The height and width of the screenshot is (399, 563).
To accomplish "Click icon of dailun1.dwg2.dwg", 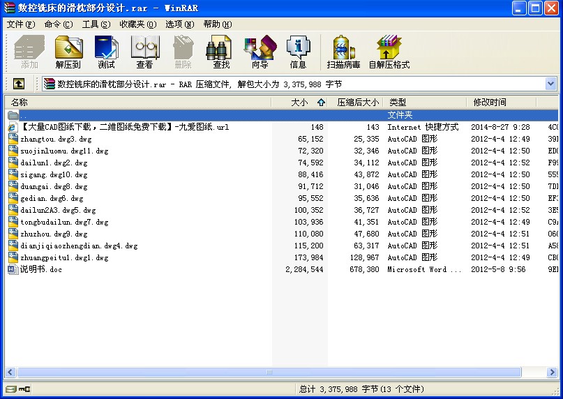I will (x=13, y=163).
